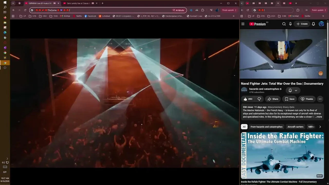Viewport: 329px width, 185px height.
Task: Select the All filter chip
Action: point(244,127)
